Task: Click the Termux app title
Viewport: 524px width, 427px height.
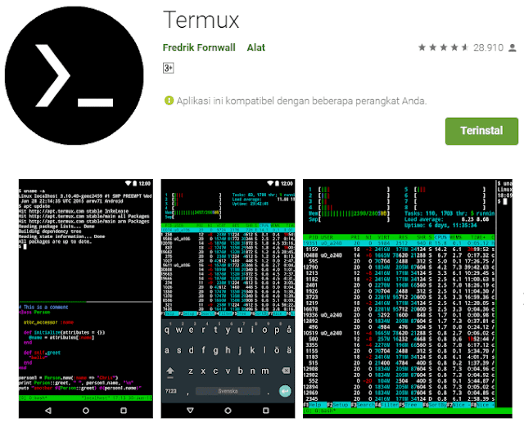Action: pos(201,20)
